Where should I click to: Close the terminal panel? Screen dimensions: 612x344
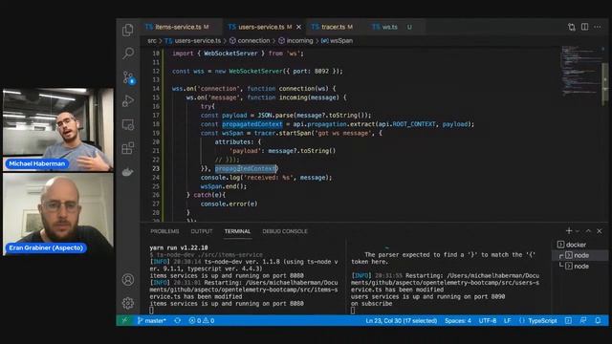600,231
